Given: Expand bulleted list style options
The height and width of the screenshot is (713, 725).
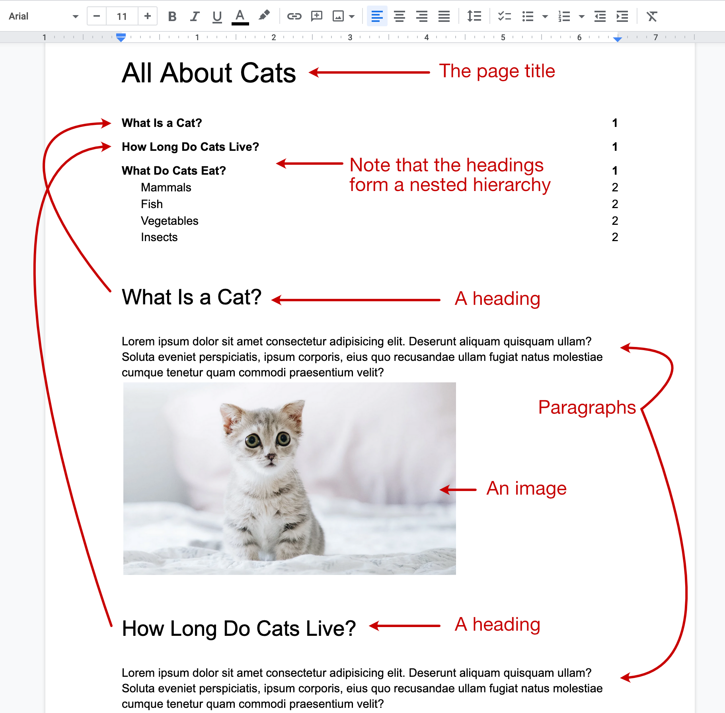Looking at the screenshot, I should (x=545, y=16).
